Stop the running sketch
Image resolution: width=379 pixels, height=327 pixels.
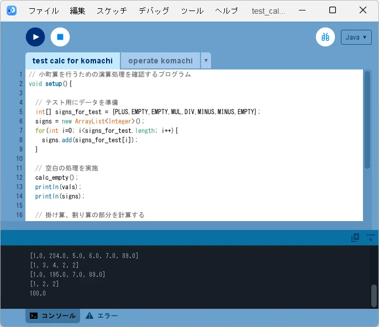[60, 37]
